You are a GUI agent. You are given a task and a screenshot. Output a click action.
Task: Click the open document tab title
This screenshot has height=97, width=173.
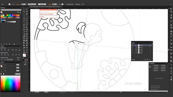pyautogui.click(x=45, y=7)
